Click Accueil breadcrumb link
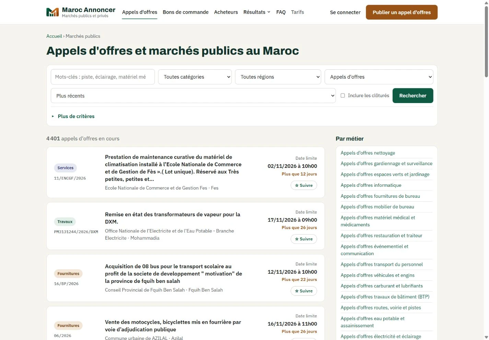489x340 pixels. (54, 36)
